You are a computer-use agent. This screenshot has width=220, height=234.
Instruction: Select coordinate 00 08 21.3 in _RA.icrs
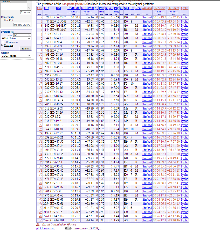(160, 42)
